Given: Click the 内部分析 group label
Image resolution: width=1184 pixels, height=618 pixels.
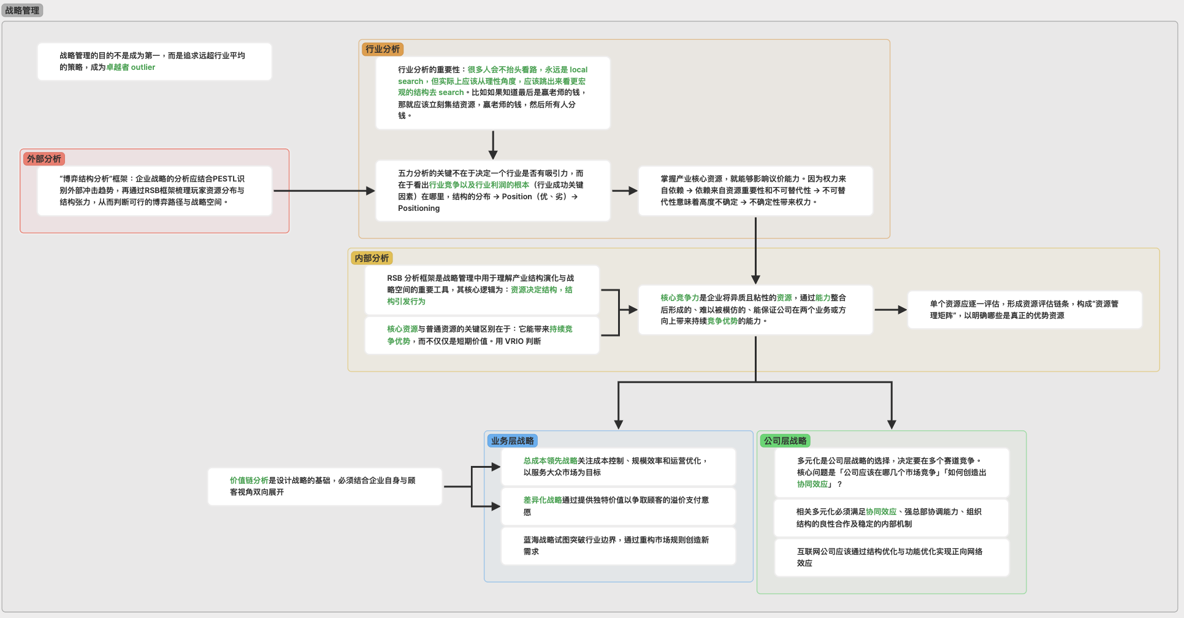Looking at the screenshot, I should pyautogui.click(x=372, y=258).
